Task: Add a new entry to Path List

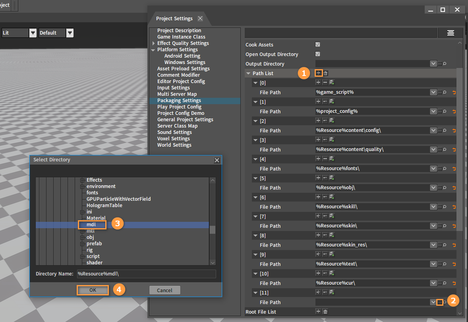Action: point(319,73)
